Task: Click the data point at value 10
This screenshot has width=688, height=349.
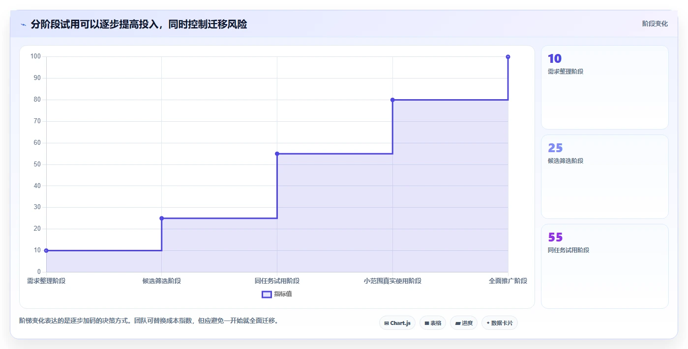Action: click(46, 250)
